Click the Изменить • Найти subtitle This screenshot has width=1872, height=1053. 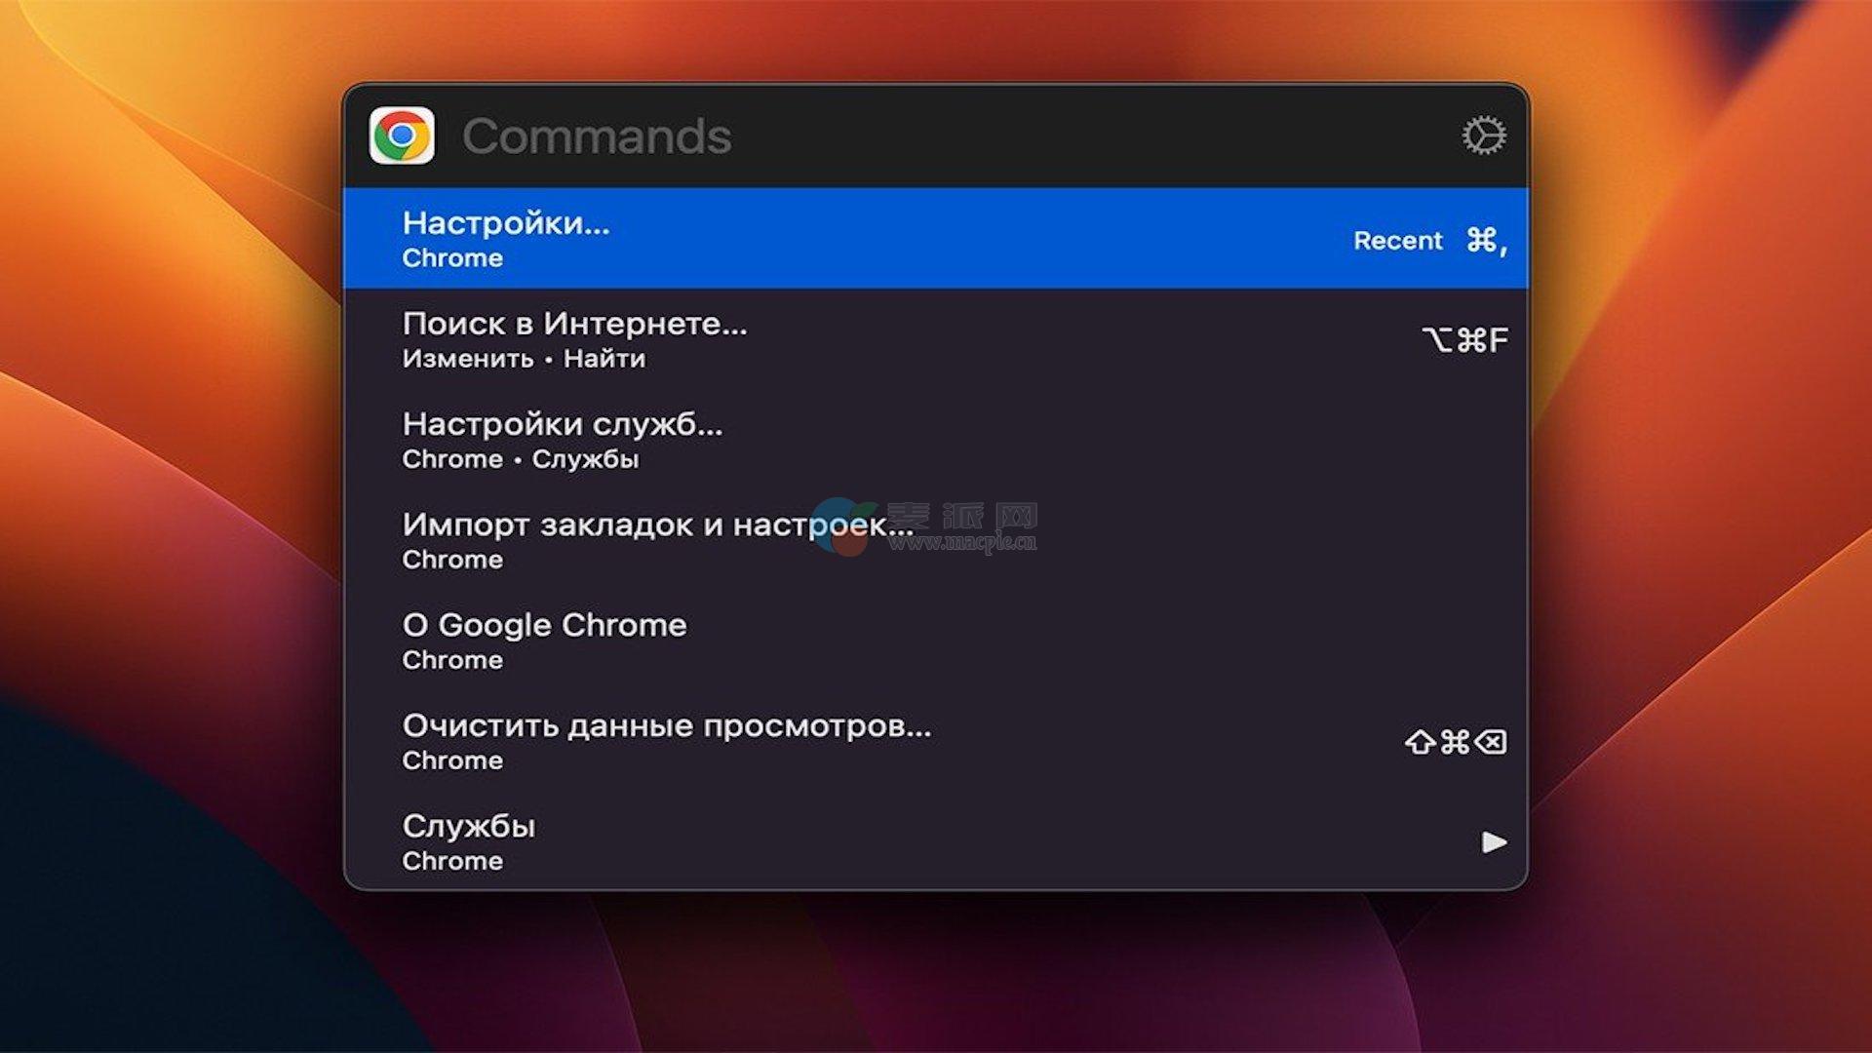click(x=524, y=359)
